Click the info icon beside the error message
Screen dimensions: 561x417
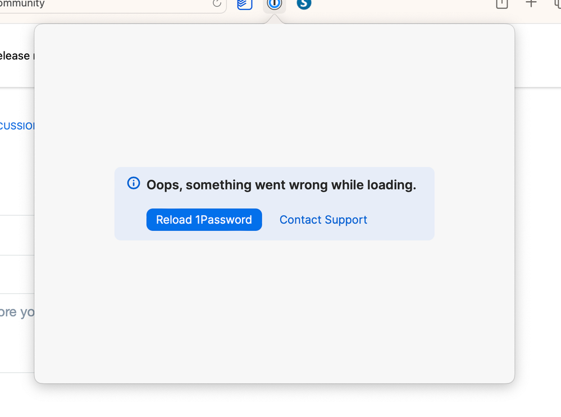tap(134, 183)
